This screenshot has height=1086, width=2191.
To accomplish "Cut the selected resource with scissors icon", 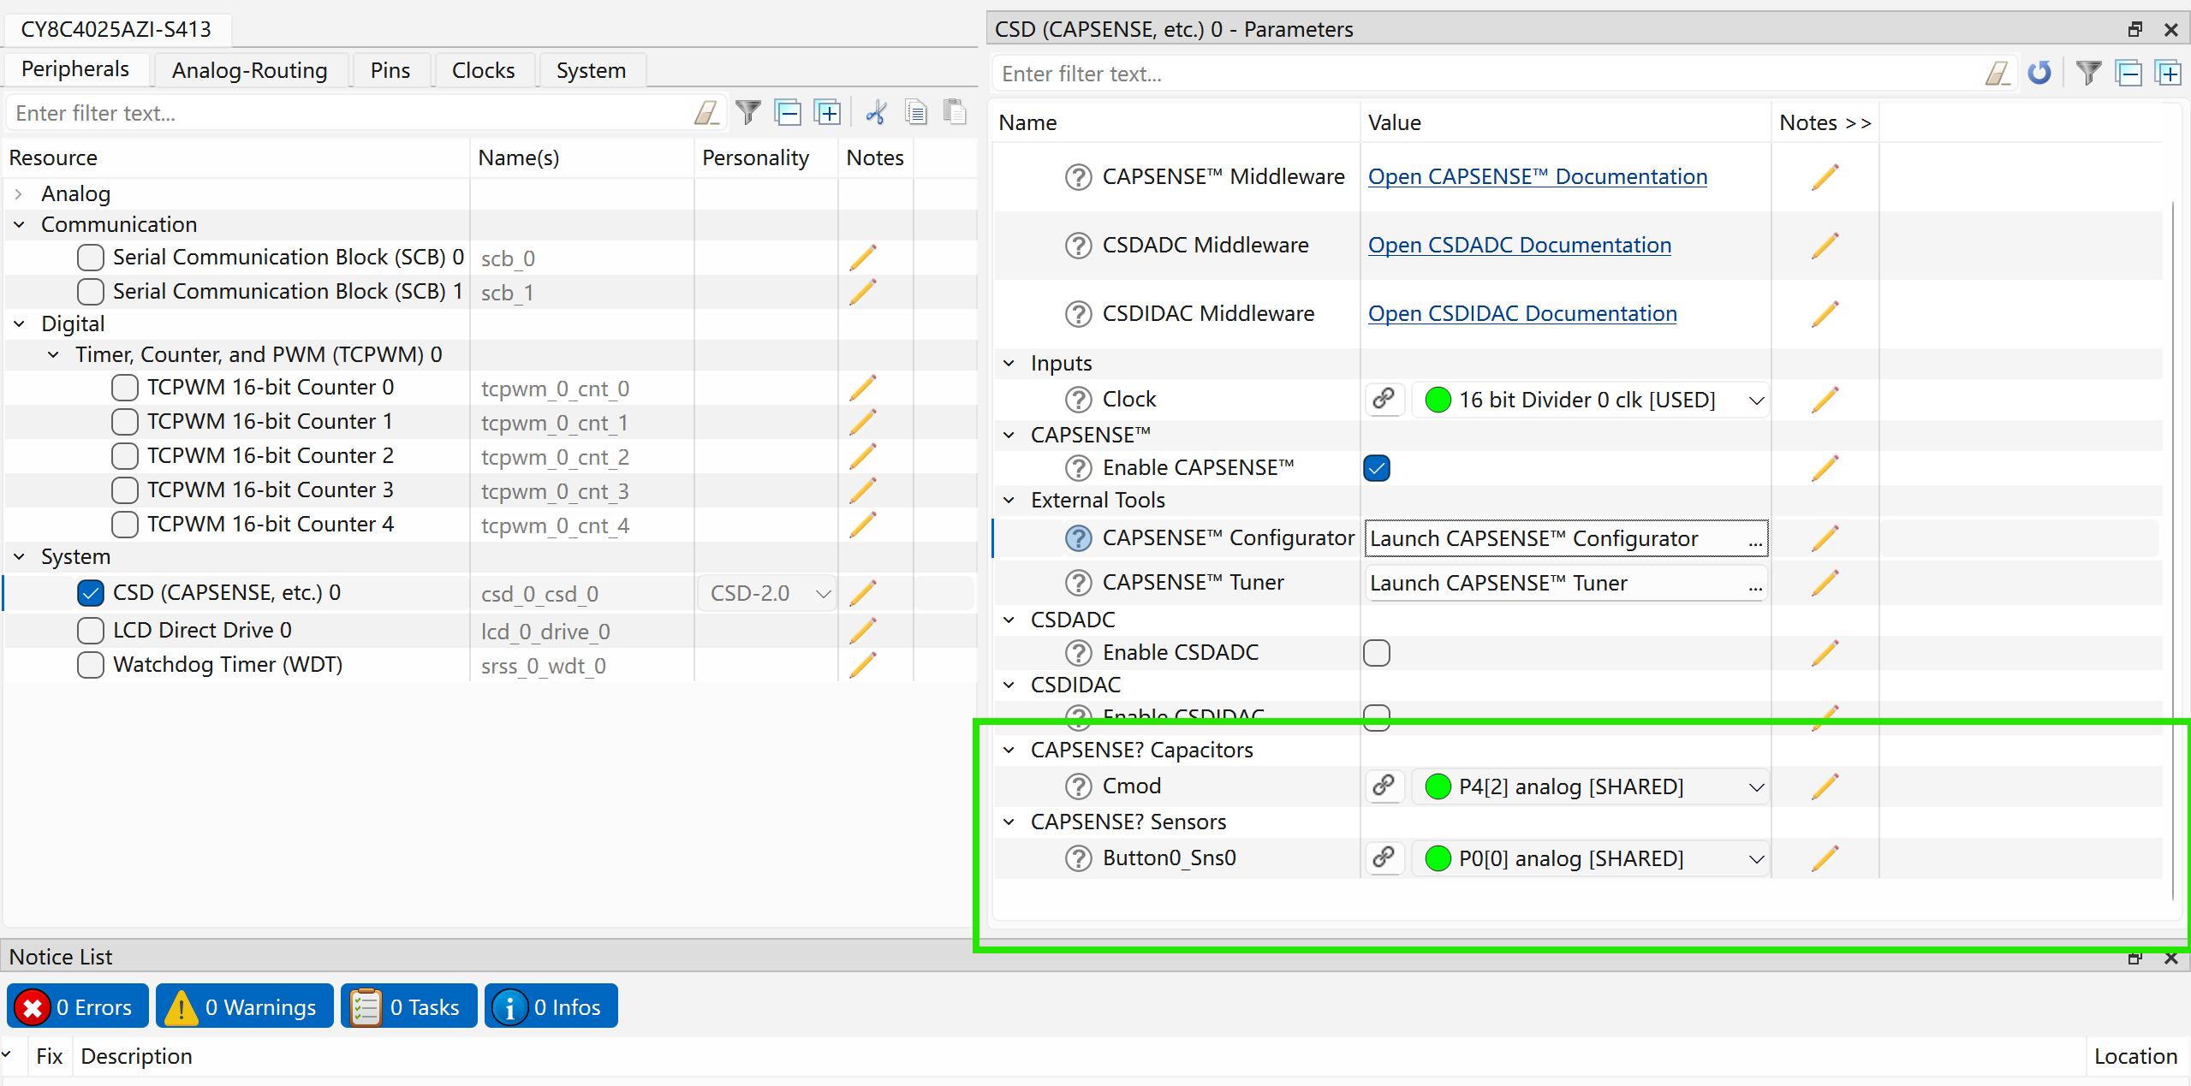I will [x=876, y=113].
